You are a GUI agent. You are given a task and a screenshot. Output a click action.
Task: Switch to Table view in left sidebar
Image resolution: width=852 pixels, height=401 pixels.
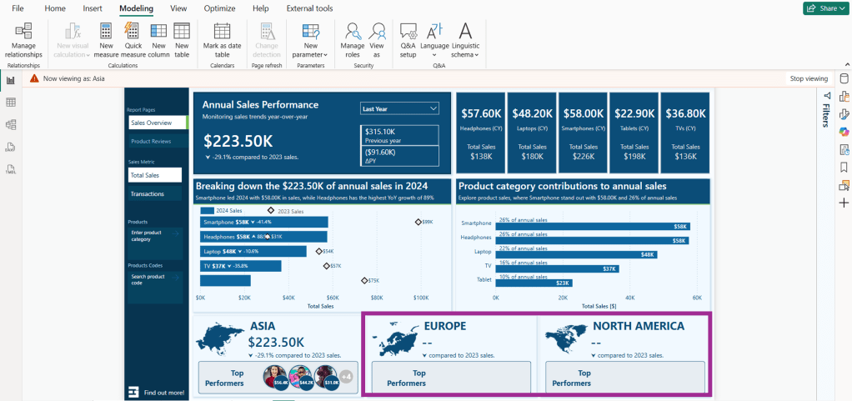click(x=11, y=103)
